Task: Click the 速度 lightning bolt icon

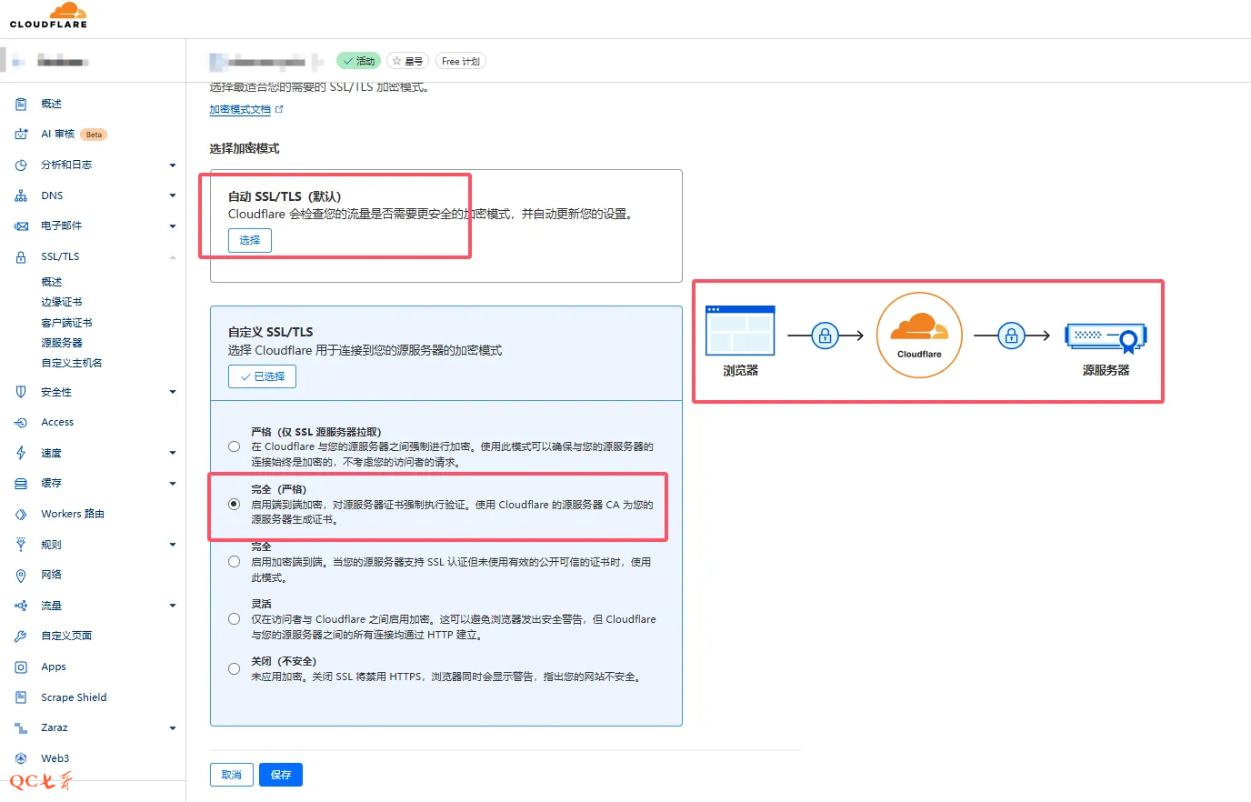Action: [21, 453]
